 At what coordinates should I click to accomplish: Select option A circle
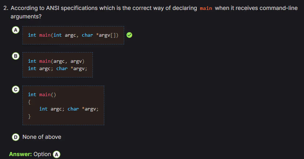coord(15,30)
